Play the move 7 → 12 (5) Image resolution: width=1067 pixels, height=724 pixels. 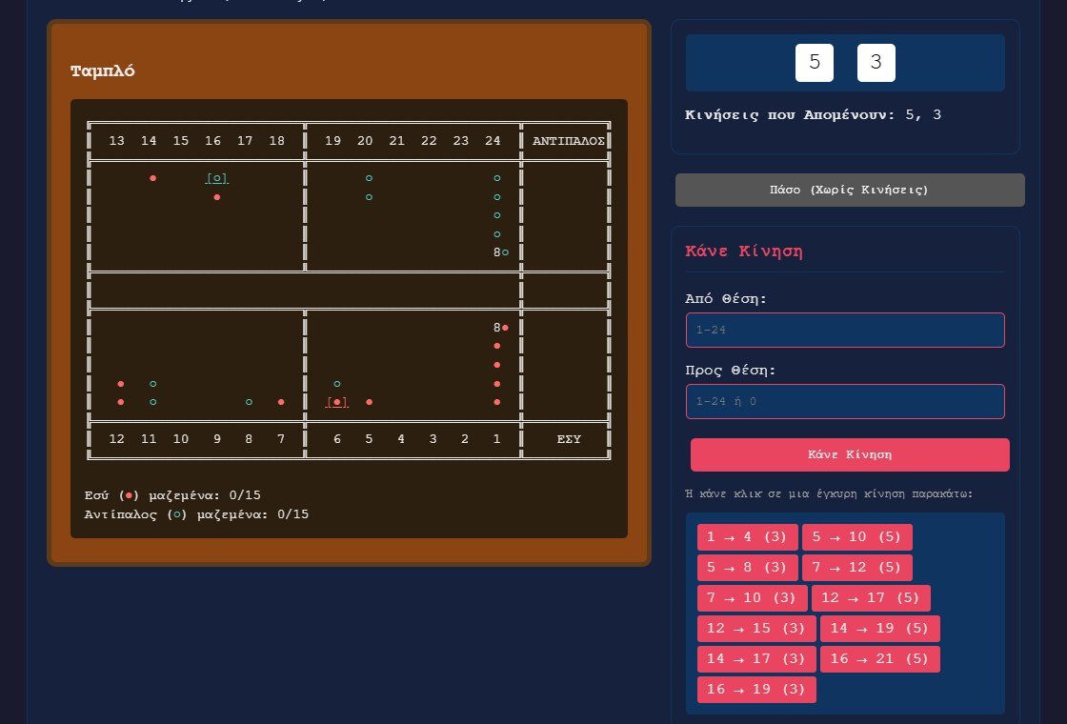856,568
